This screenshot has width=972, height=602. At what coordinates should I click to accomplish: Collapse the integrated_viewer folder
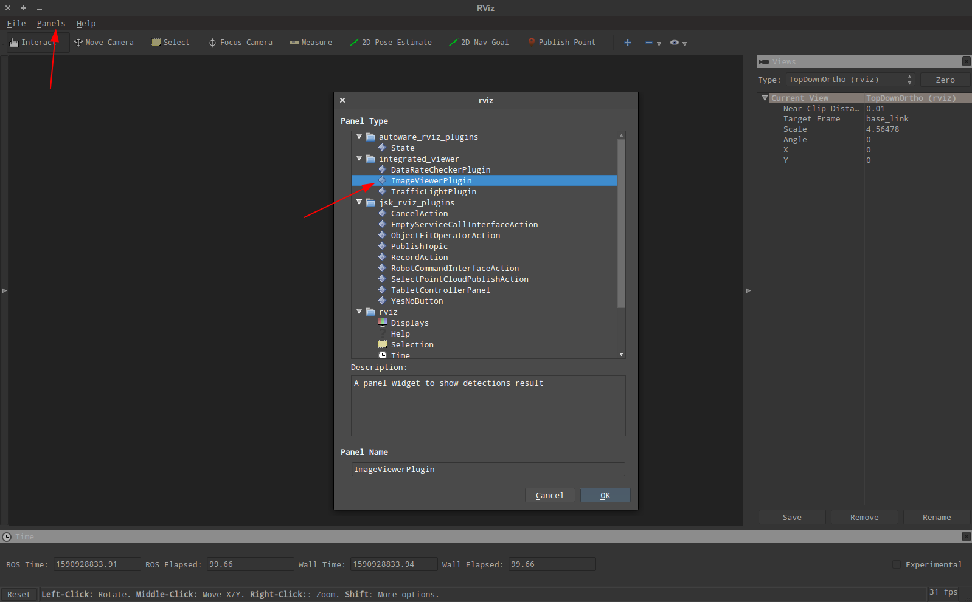359,159
